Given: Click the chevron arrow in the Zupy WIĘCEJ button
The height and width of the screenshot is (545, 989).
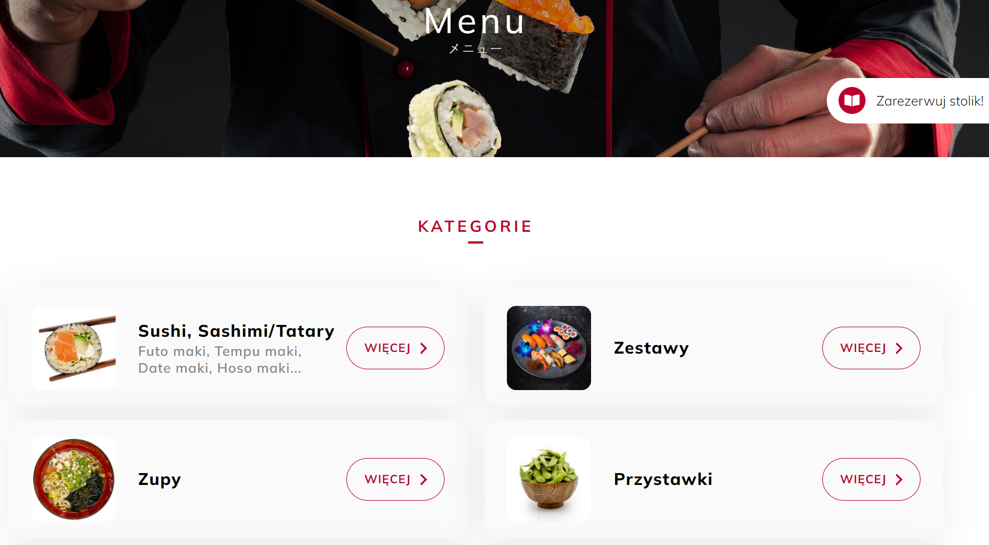Looking at the screenshot, I should coord(424,480).
